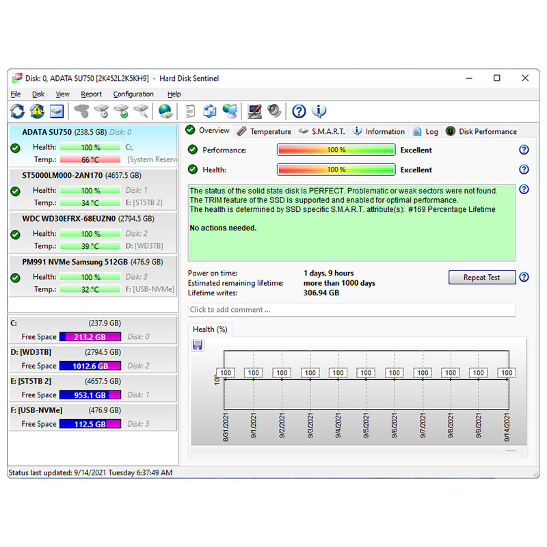The height and width of the screenshot is (547, 547).
Task: Click the 112.5 GB free space bar
Action: click(90, 424)
